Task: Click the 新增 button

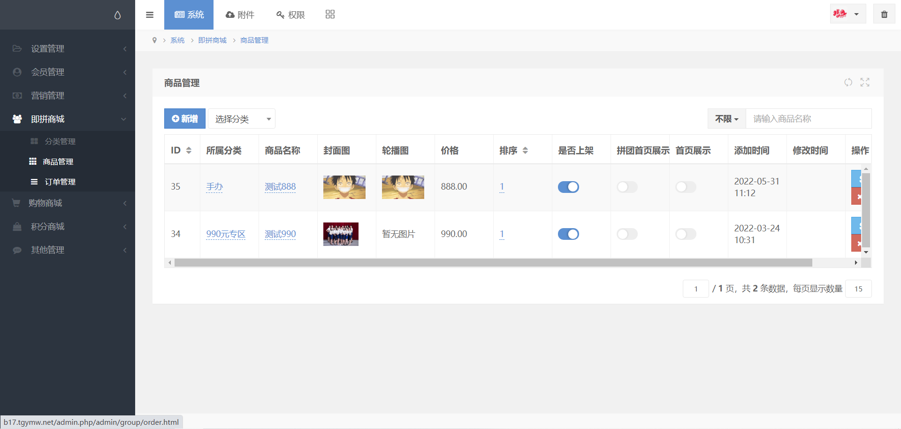Action: coord(185,119)
